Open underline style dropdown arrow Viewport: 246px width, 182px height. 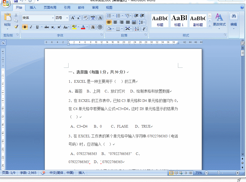(42, 27)
